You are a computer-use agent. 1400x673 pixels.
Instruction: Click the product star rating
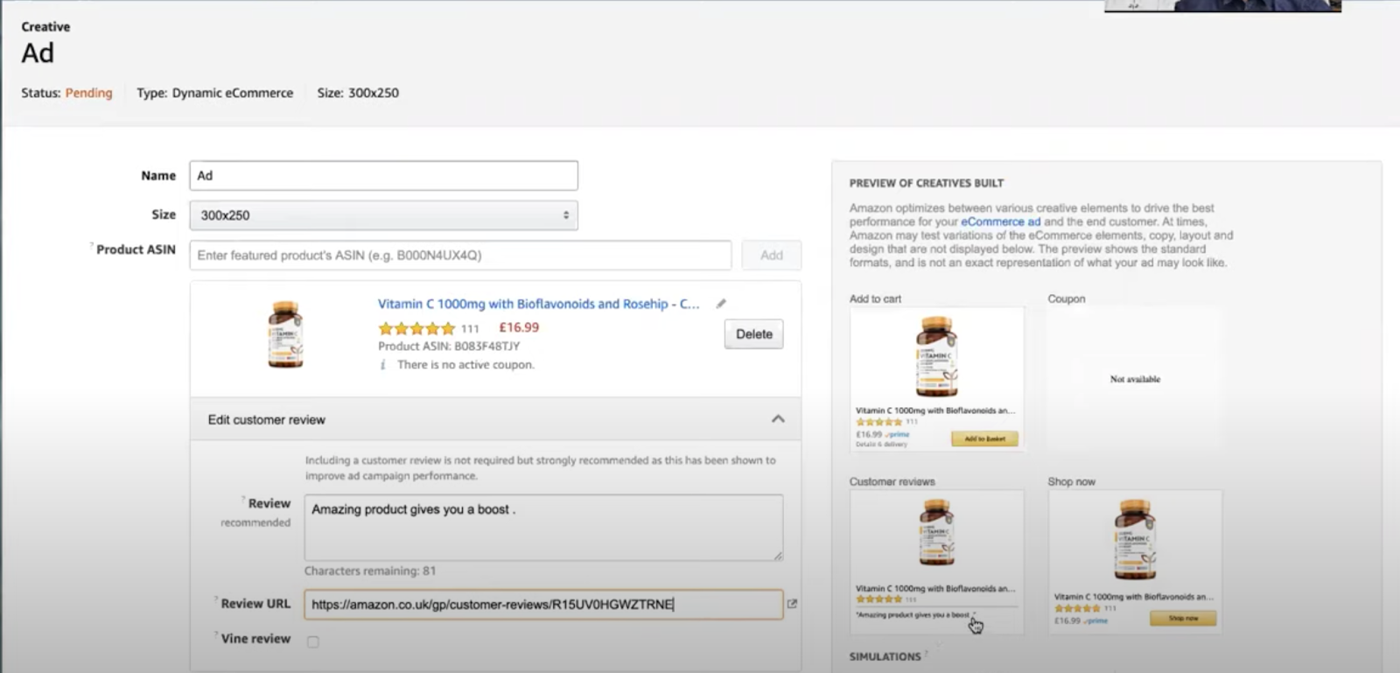[x=416, y=328]
